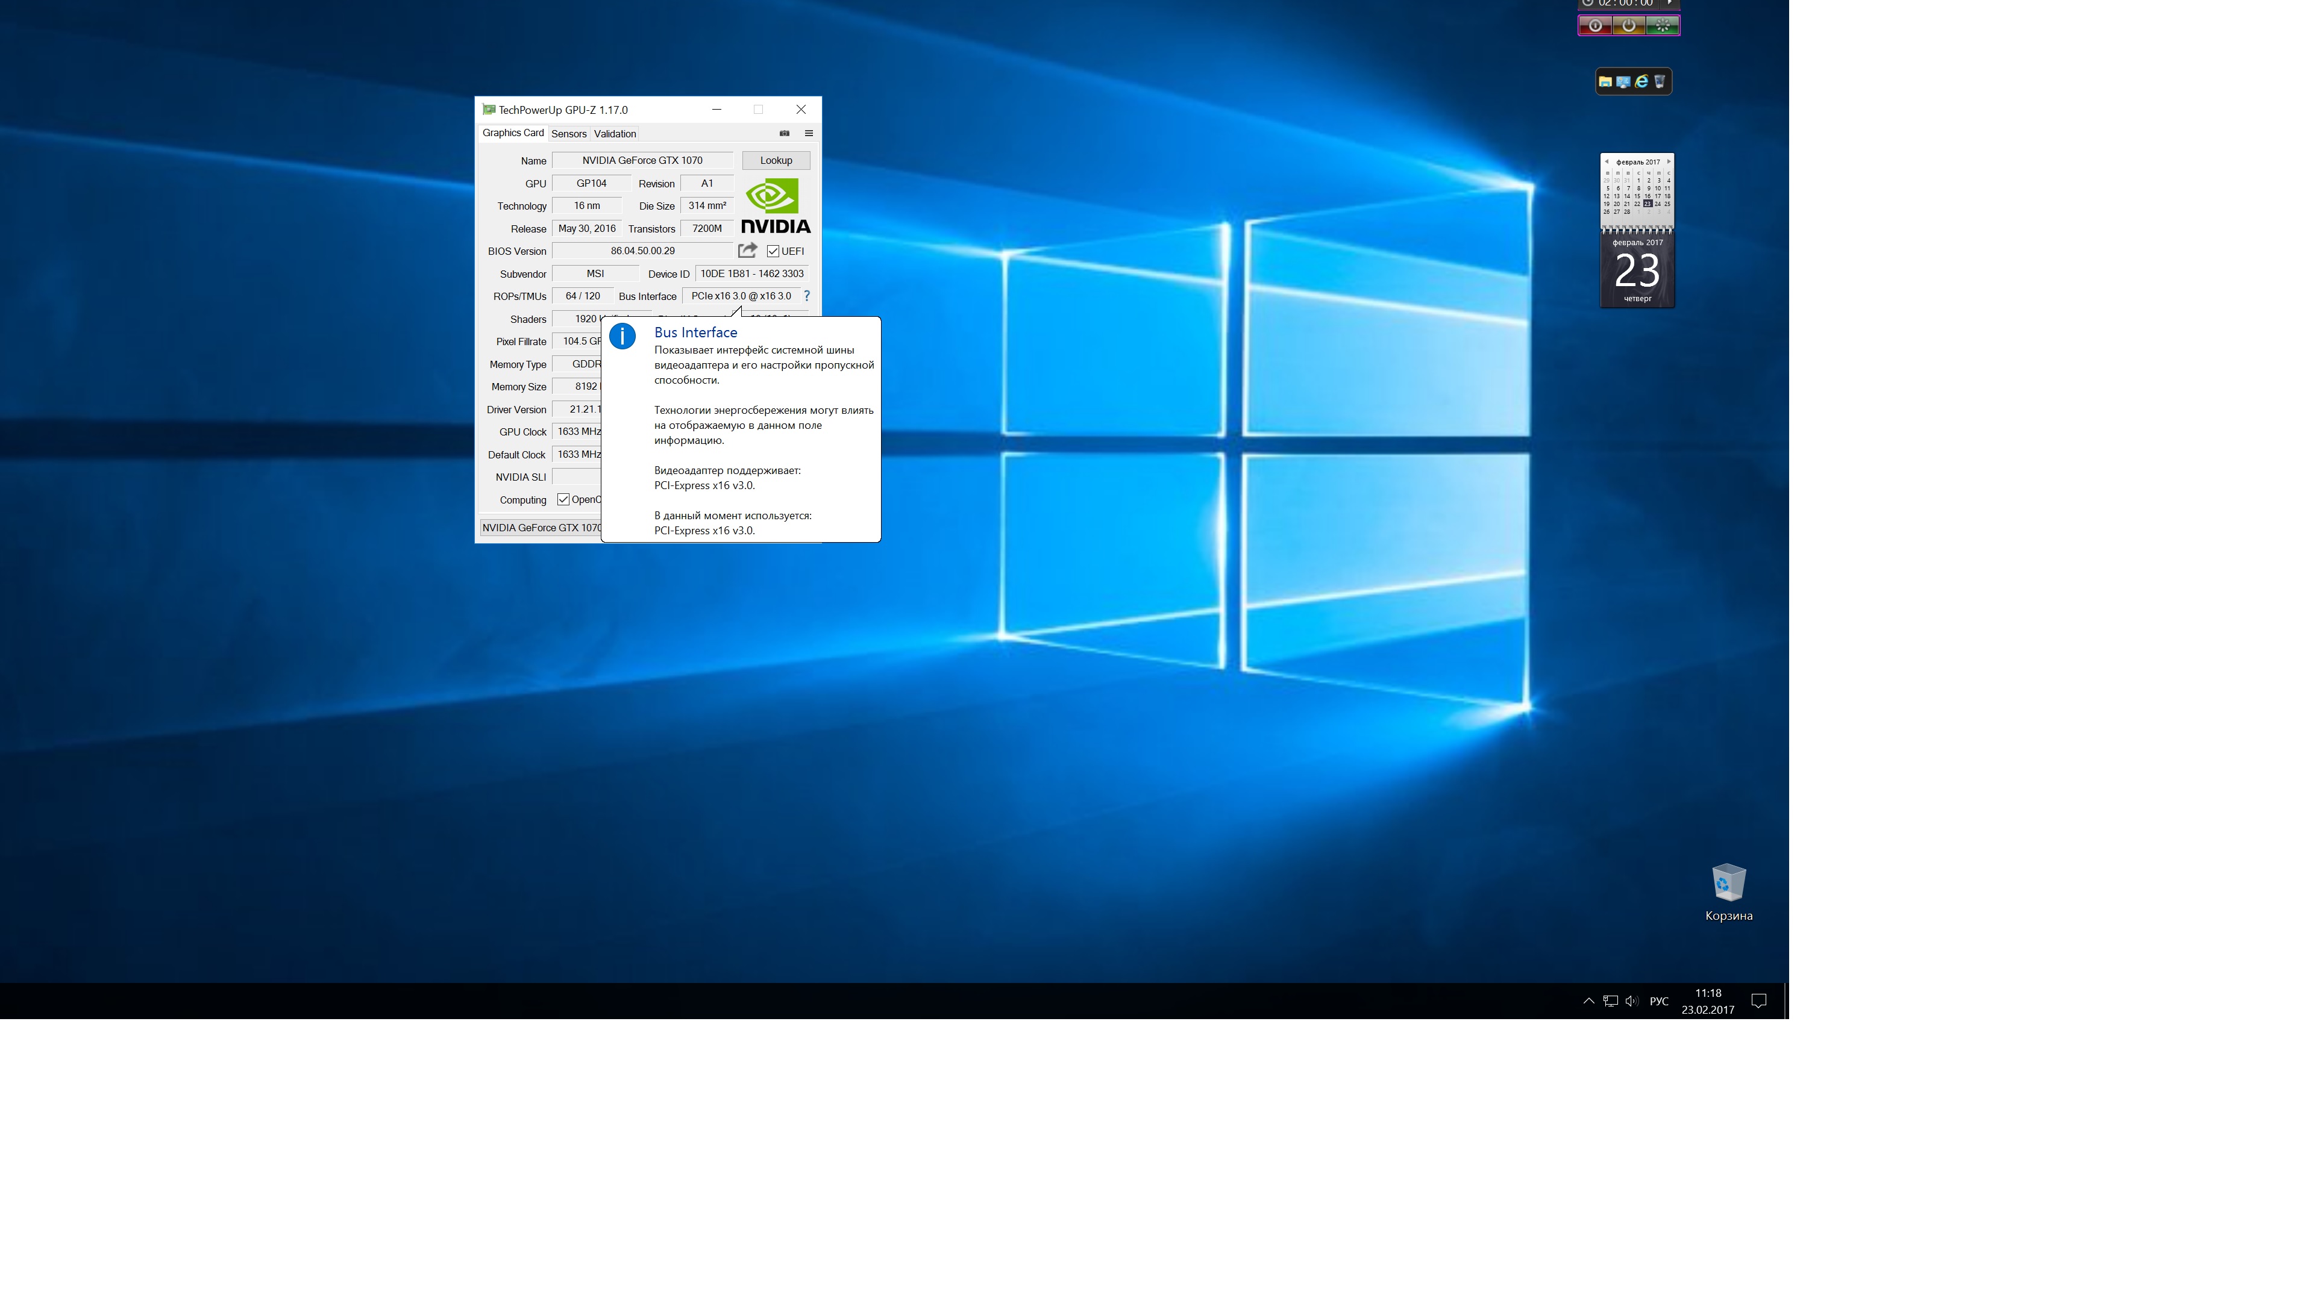Click the NVIDIA logo image
Screen dimensions: 2314x1301
coord(775,207)
